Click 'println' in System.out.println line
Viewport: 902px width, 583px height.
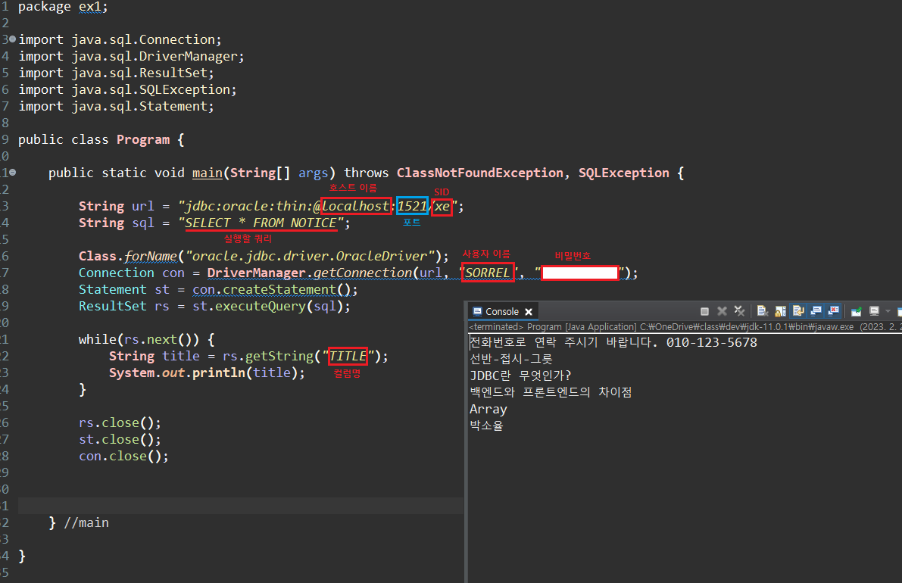(x=219, y=373)
